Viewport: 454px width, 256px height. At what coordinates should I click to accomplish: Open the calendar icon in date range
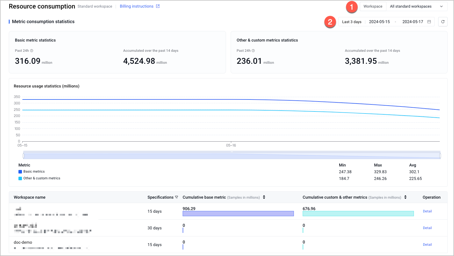[x=429, y=22]
